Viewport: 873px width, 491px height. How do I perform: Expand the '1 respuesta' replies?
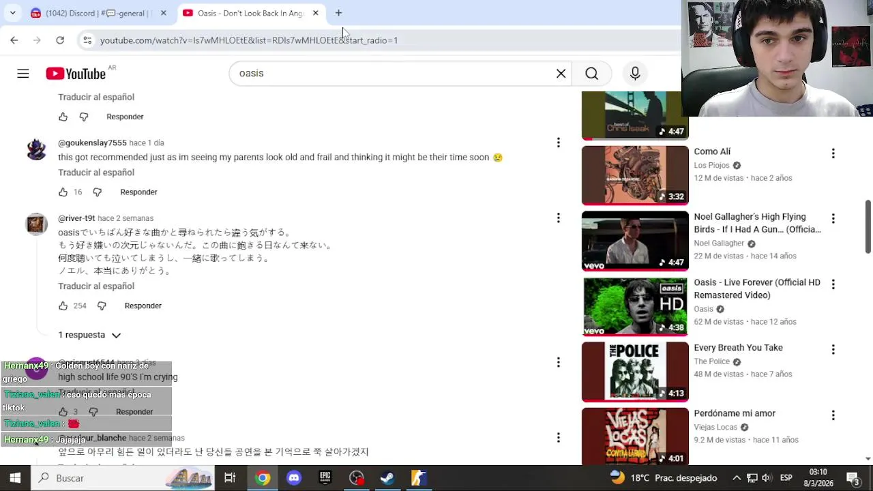pos(89,335)
